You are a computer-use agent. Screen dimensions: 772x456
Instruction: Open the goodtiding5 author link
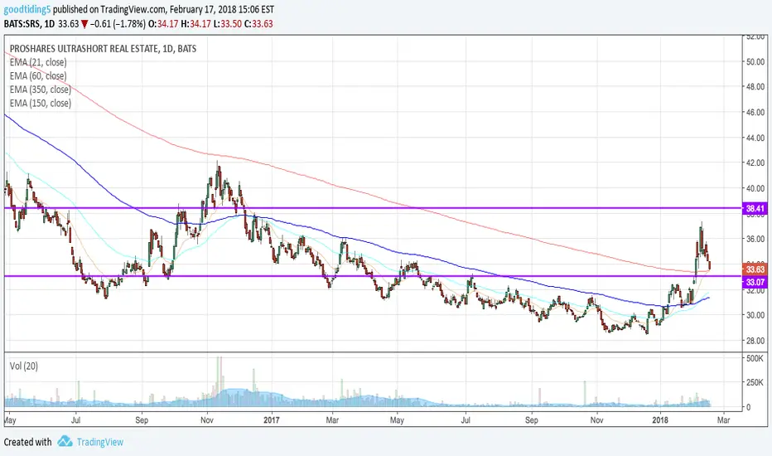[27, 9]
